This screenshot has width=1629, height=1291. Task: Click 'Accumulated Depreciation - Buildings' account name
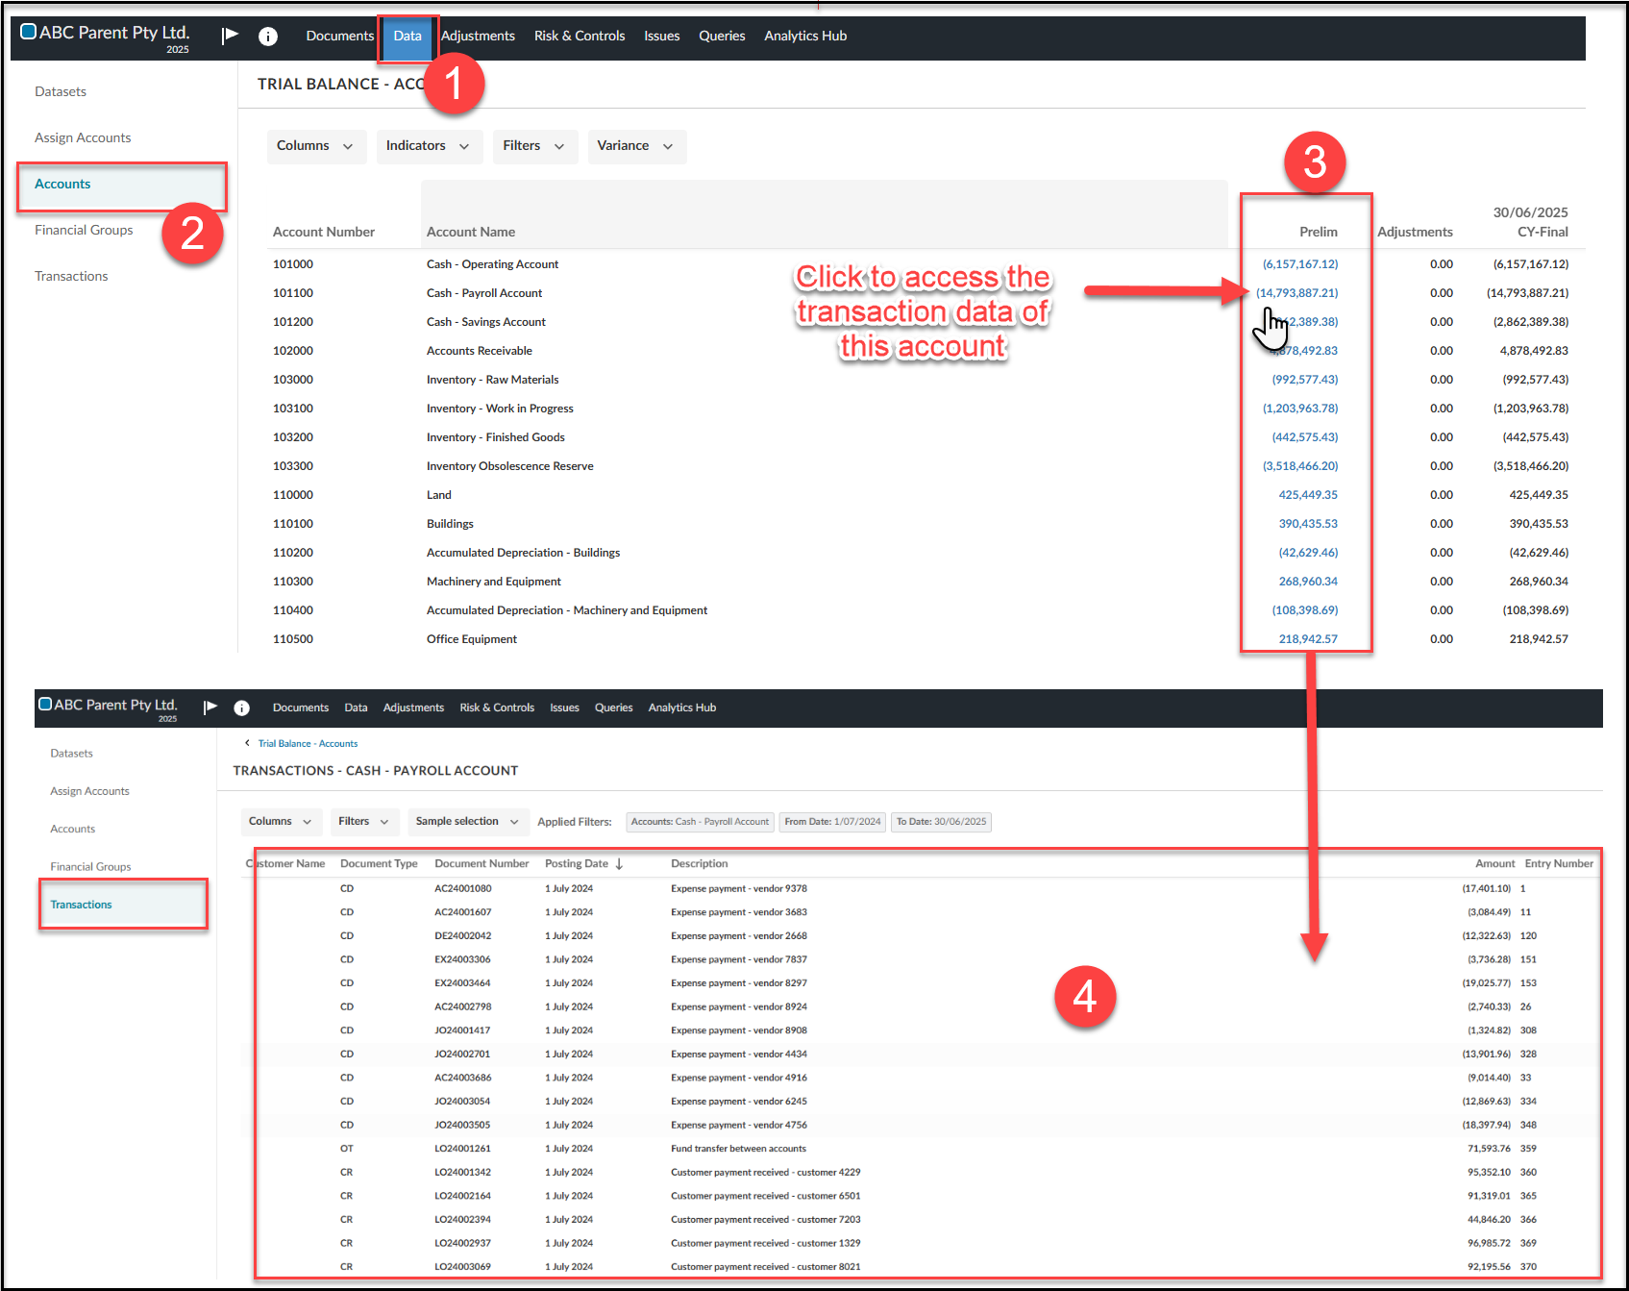[x=523, y=553]
